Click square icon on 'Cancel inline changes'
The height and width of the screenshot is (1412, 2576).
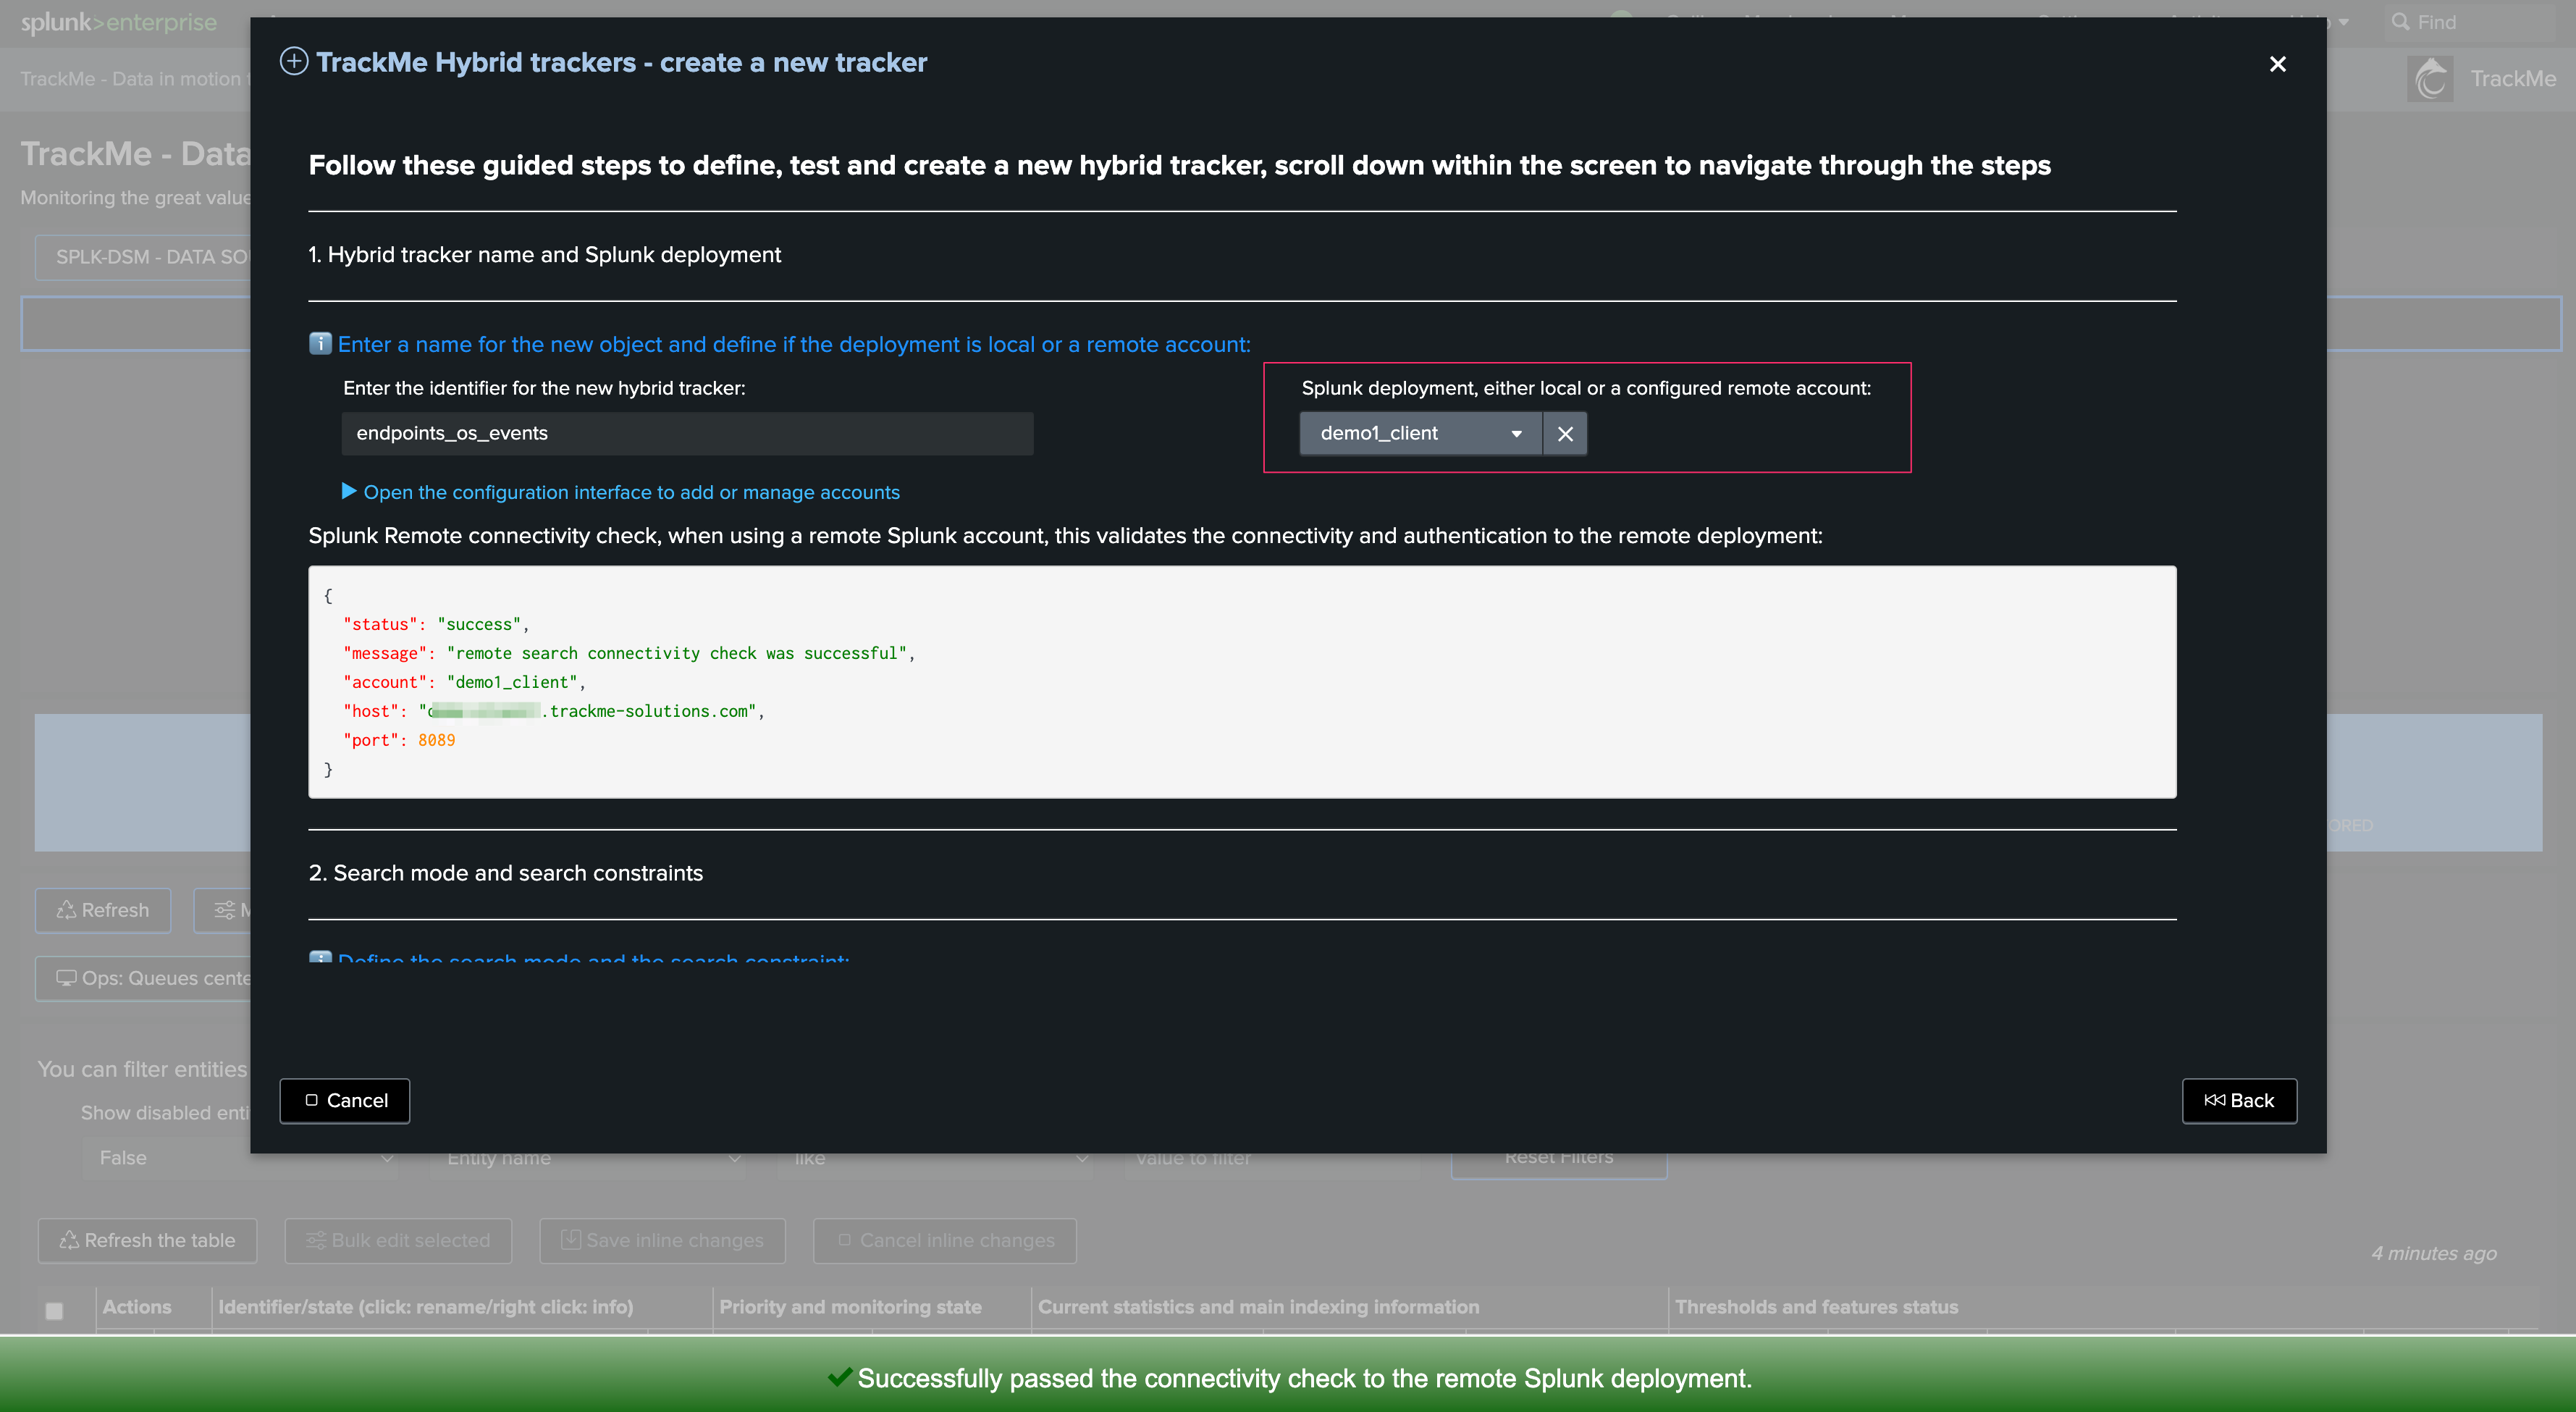coord(844,1240)
